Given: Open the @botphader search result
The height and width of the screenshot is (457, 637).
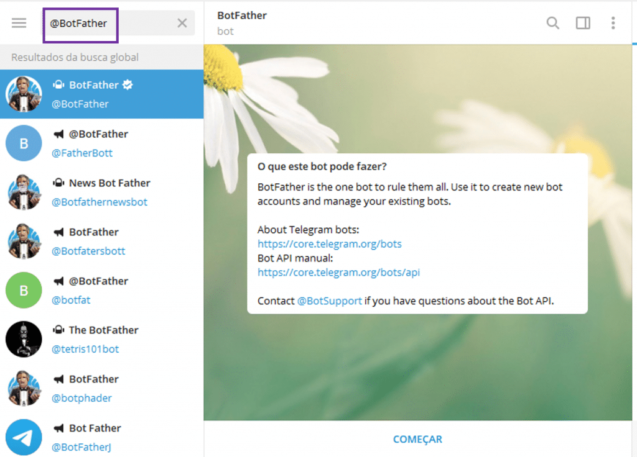Looking at the screenshot, I should click(101, 388).
